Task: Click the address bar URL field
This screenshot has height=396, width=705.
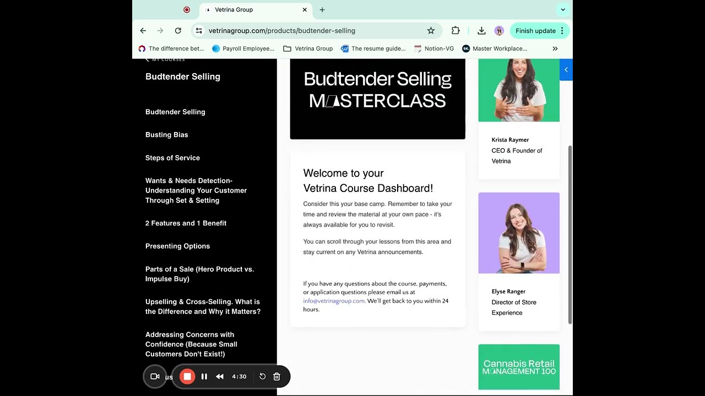Action: point(317,31)
